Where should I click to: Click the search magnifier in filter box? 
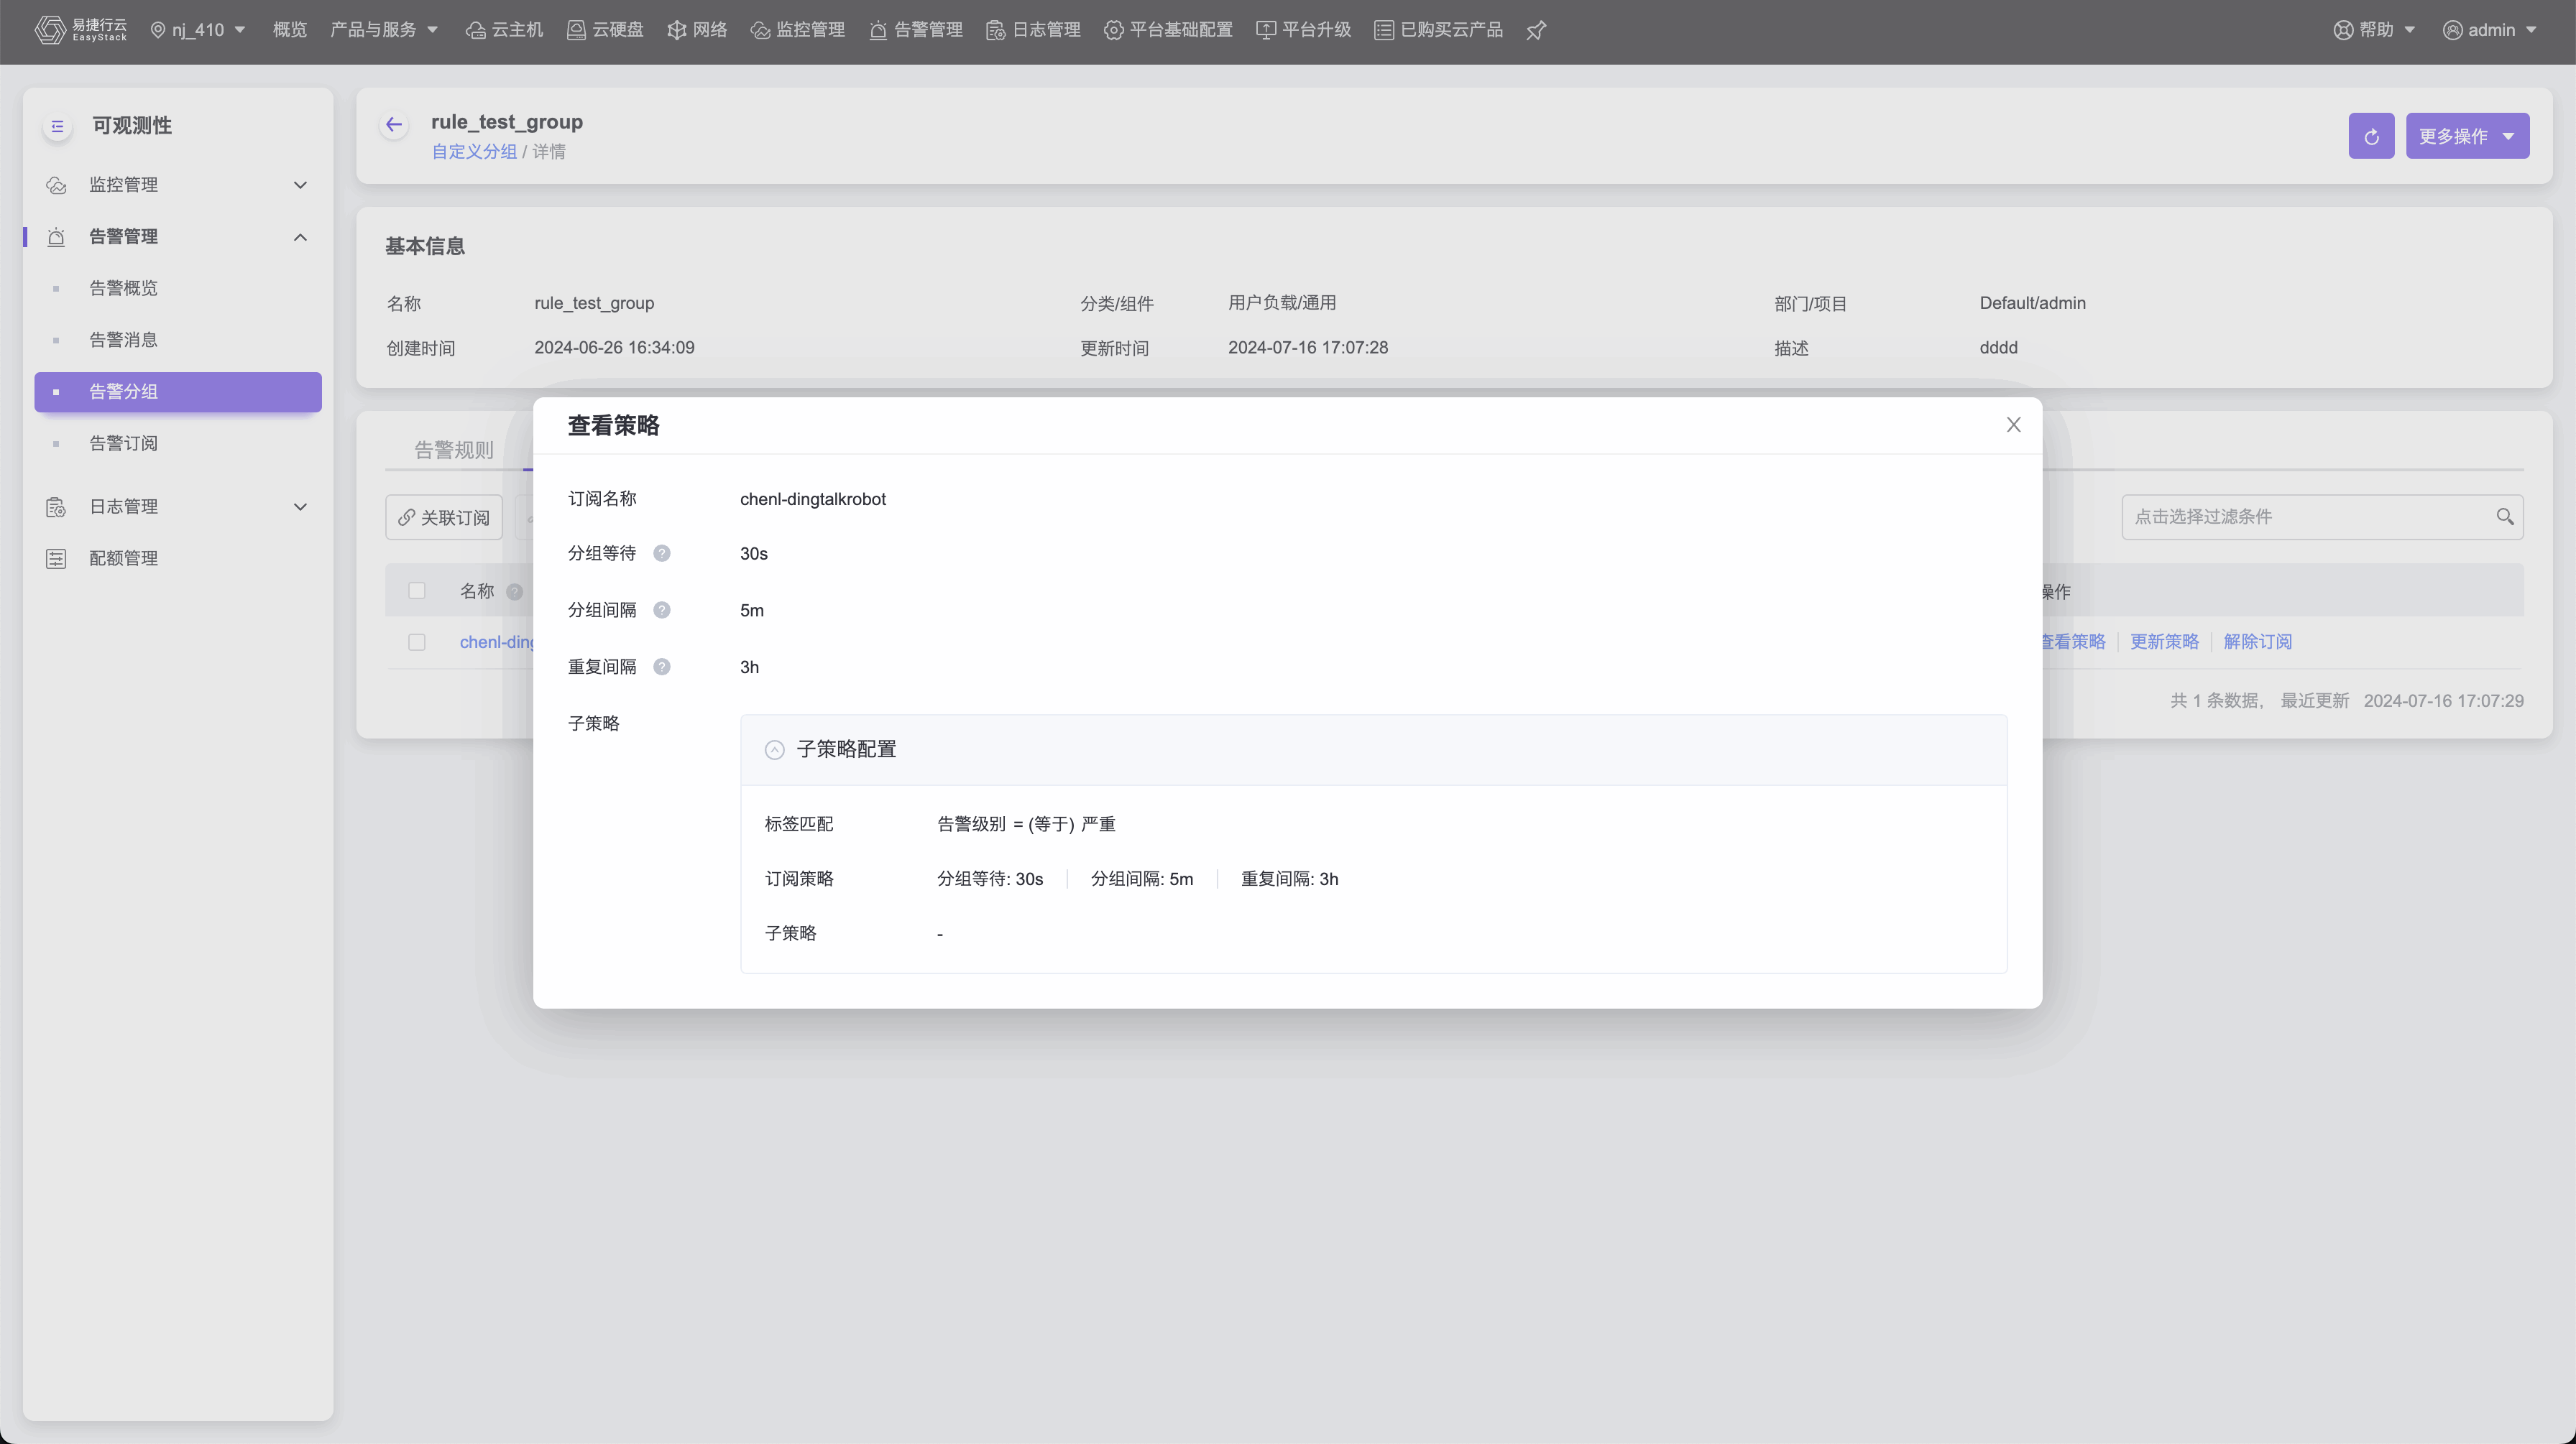(2504, 517)
